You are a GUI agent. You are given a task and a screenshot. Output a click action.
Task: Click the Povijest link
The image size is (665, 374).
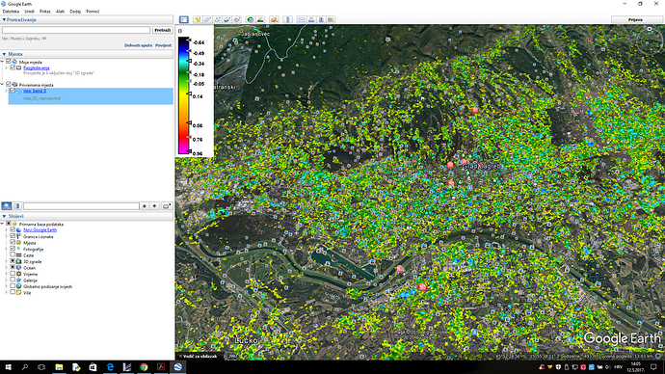[x=164, y=45]
